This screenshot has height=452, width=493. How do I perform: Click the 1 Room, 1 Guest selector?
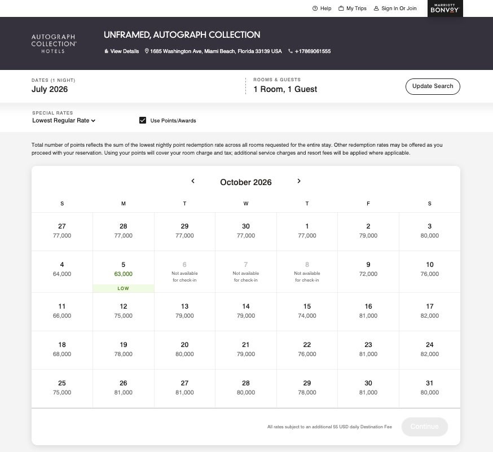[x=285, y=86]
